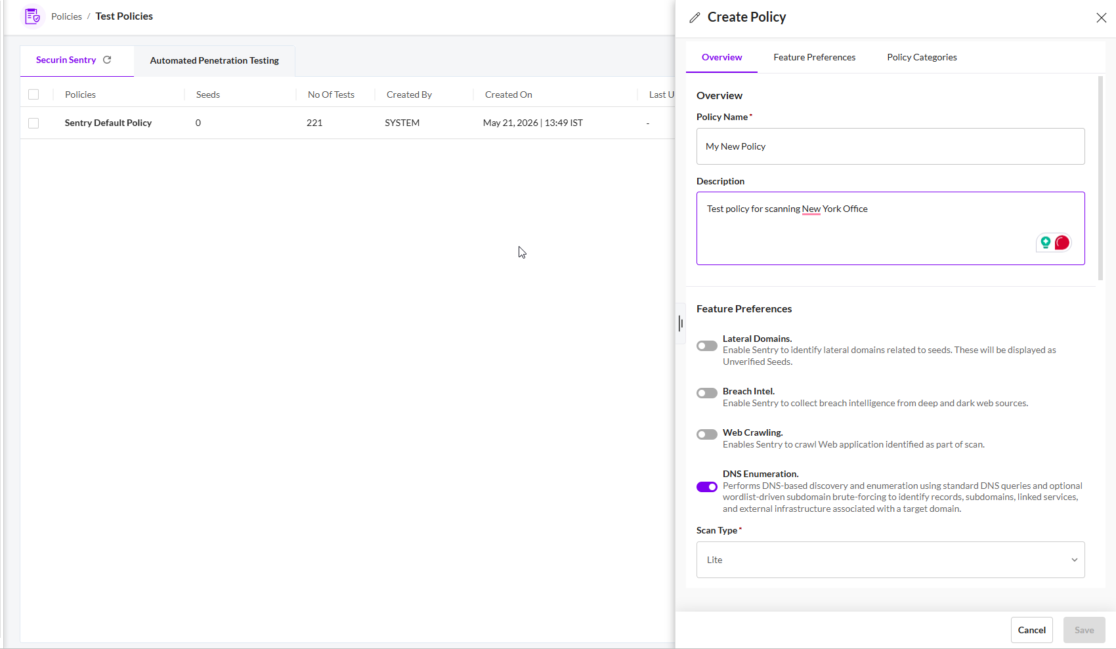Image resolution: width=1116 pixels, height=649 pixels.
Task: Click the pencil icon beside Create Policy
Action: (695, 18)
